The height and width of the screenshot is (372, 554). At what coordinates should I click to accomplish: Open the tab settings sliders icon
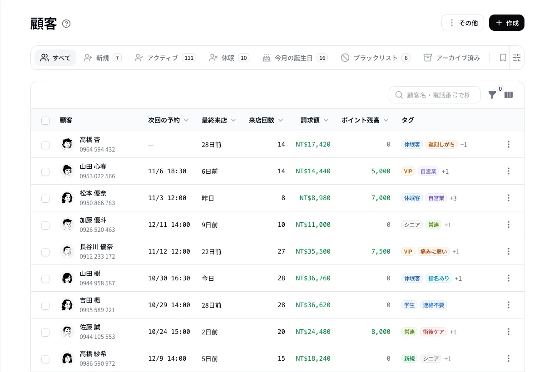point(517,58)
